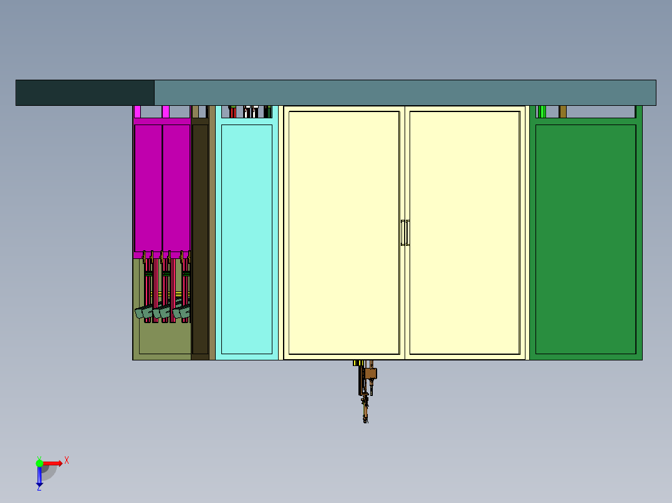
Task: Pick the left cream-yellow double door
Action: click(344, 233)
